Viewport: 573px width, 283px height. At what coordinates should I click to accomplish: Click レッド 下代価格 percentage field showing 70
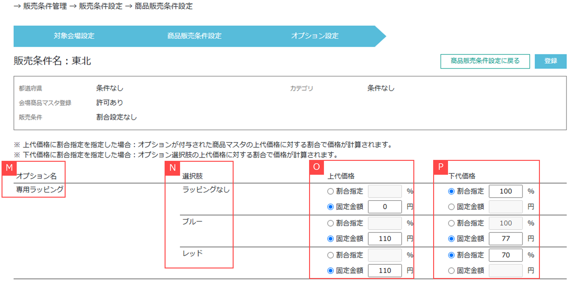pyautogui.click(x=506, y=255)
